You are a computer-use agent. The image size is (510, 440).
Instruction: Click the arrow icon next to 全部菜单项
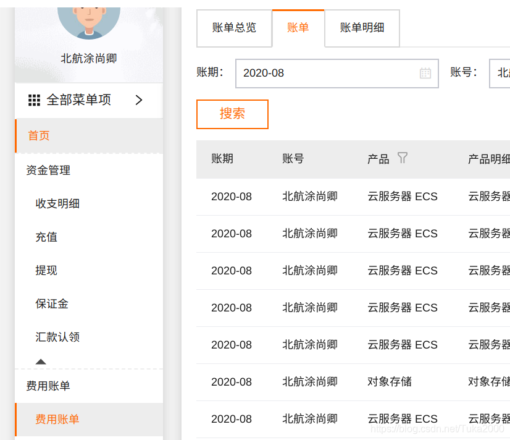(139, 100)
